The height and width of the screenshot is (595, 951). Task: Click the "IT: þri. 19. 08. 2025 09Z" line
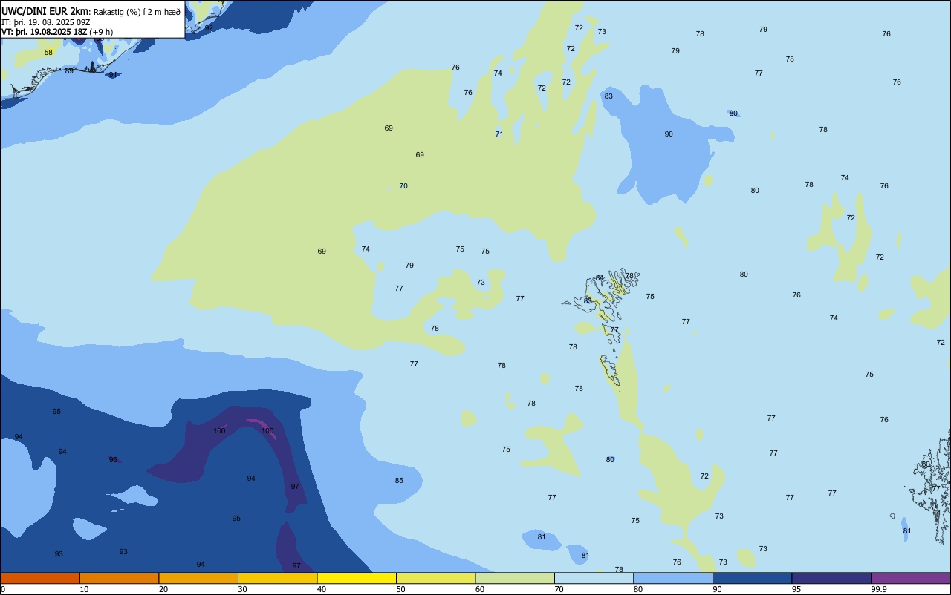(x=46, y=22)
